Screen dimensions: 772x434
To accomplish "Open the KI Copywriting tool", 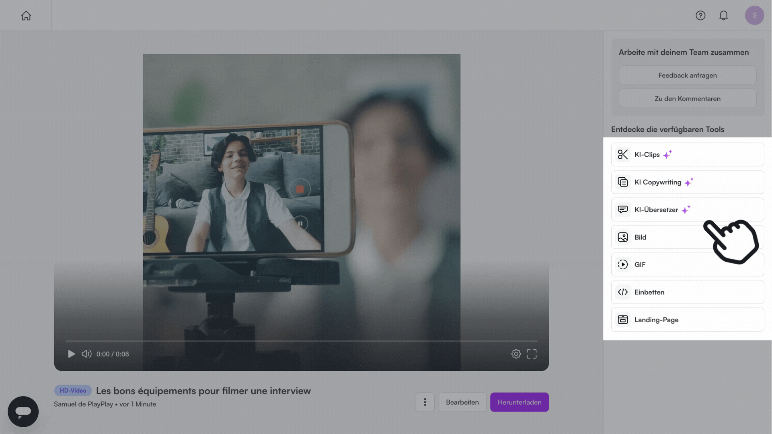I will 688,182.
